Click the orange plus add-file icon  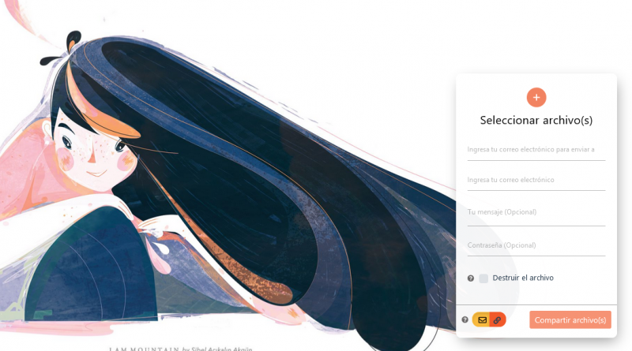[x=536, y=97]
